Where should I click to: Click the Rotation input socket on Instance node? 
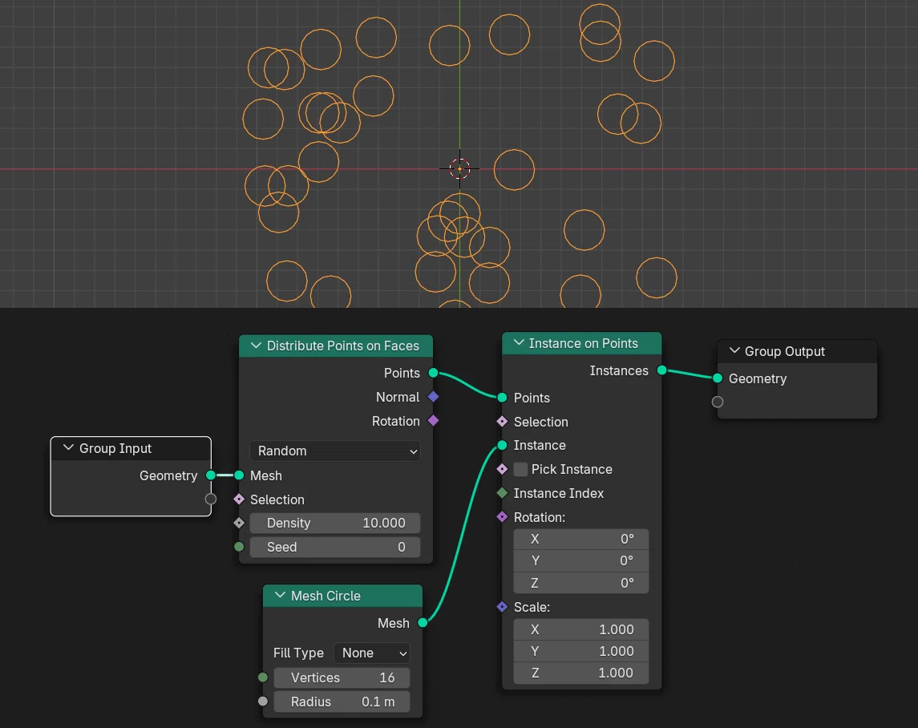click(503, 516)
